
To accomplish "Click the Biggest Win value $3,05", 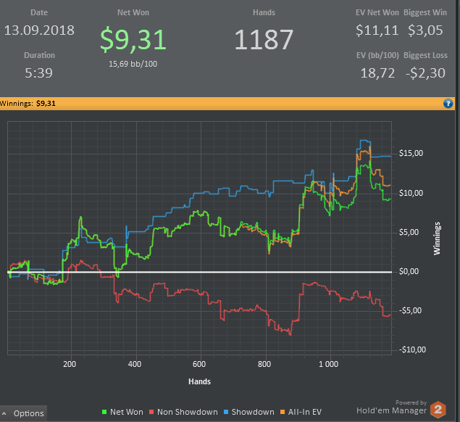I will [x=425, y=30].
